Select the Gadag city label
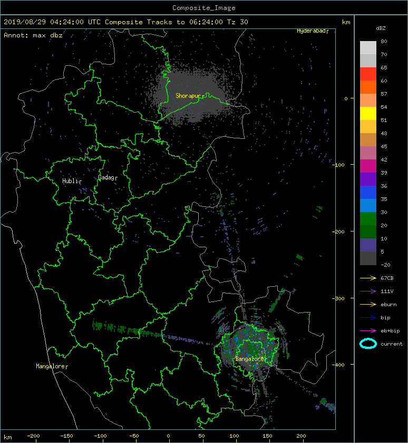Image resolution: width=408 pixels, height=443 pixels. click(x=108, y=177)
